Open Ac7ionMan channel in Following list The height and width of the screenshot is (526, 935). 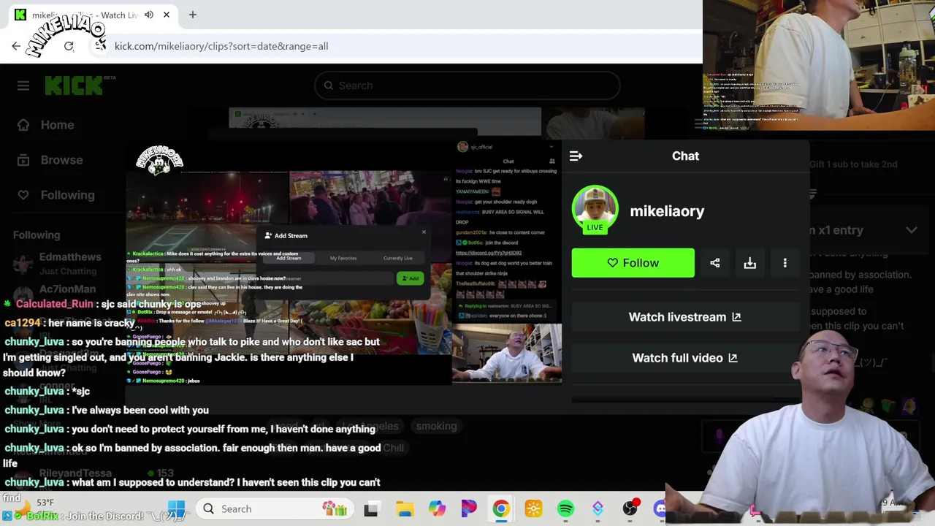(67, 289)
